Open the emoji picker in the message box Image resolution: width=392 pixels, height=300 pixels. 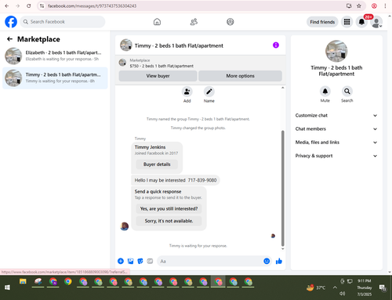click(x=267, y=261)
